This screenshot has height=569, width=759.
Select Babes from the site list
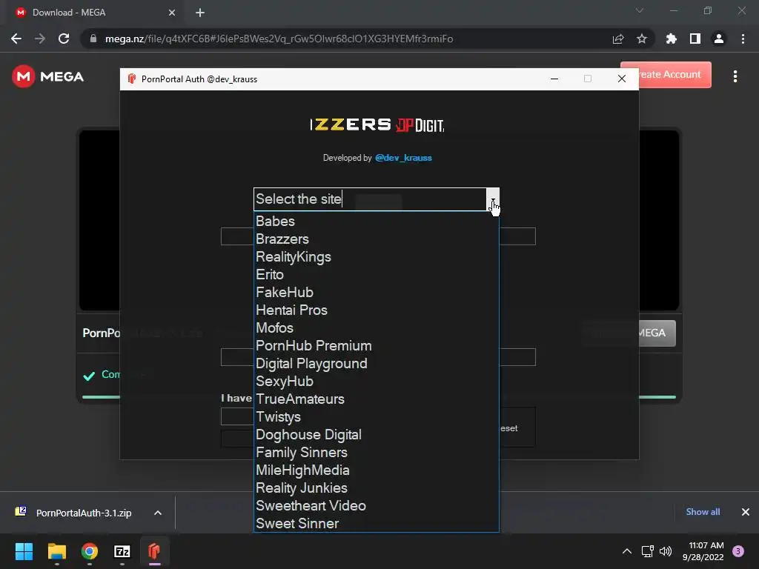[x=376, y=221]
